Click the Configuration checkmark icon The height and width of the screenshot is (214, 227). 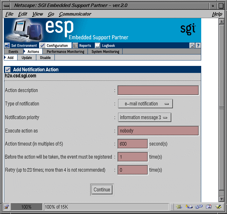click(x=42, y=46)
